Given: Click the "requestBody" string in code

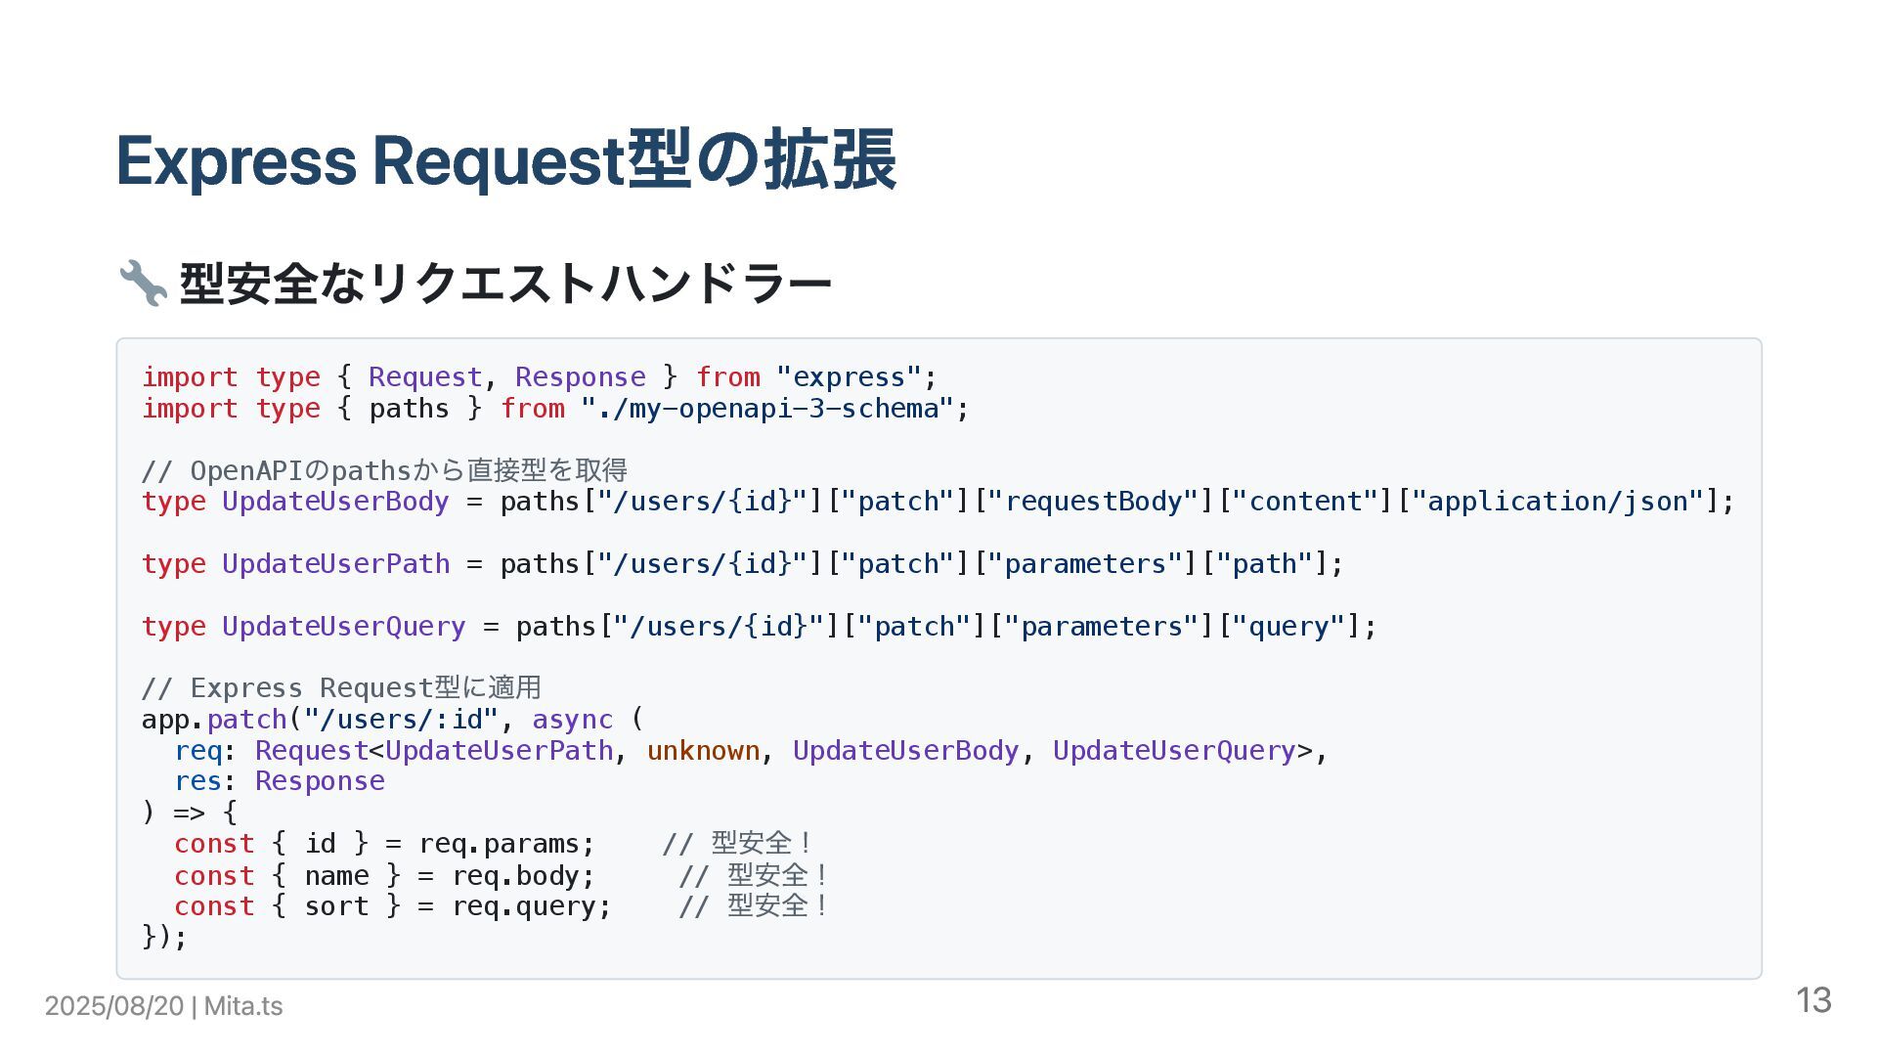Looking at the screenshot, I should (x=1094, y=502).
